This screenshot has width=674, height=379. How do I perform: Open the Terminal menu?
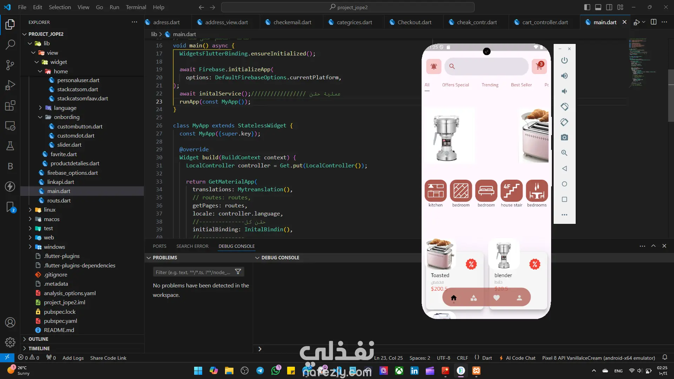pyautogui.click(x=136, y=7)
